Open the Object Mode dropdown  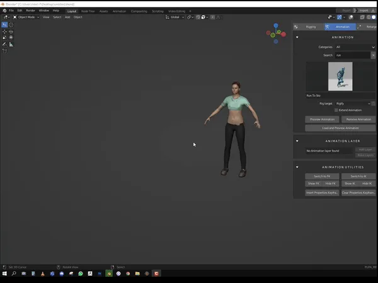point(26,17)
